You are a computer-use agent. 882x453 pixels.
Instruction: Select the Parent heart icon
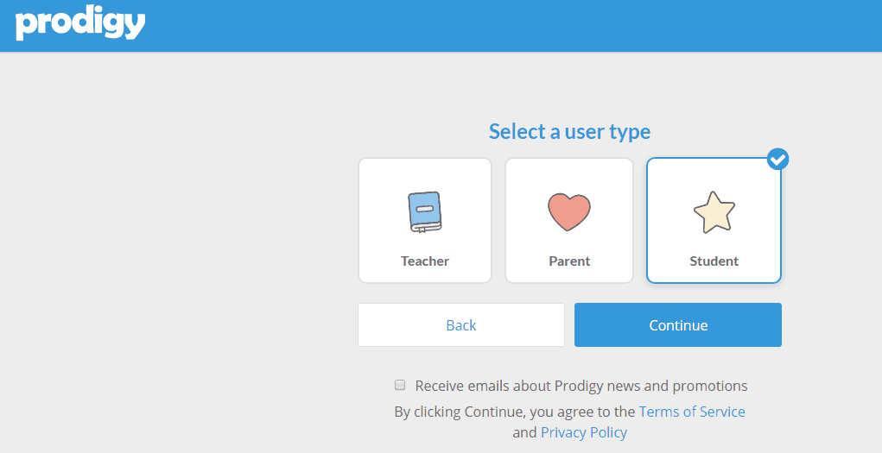[x=569, y=212]
